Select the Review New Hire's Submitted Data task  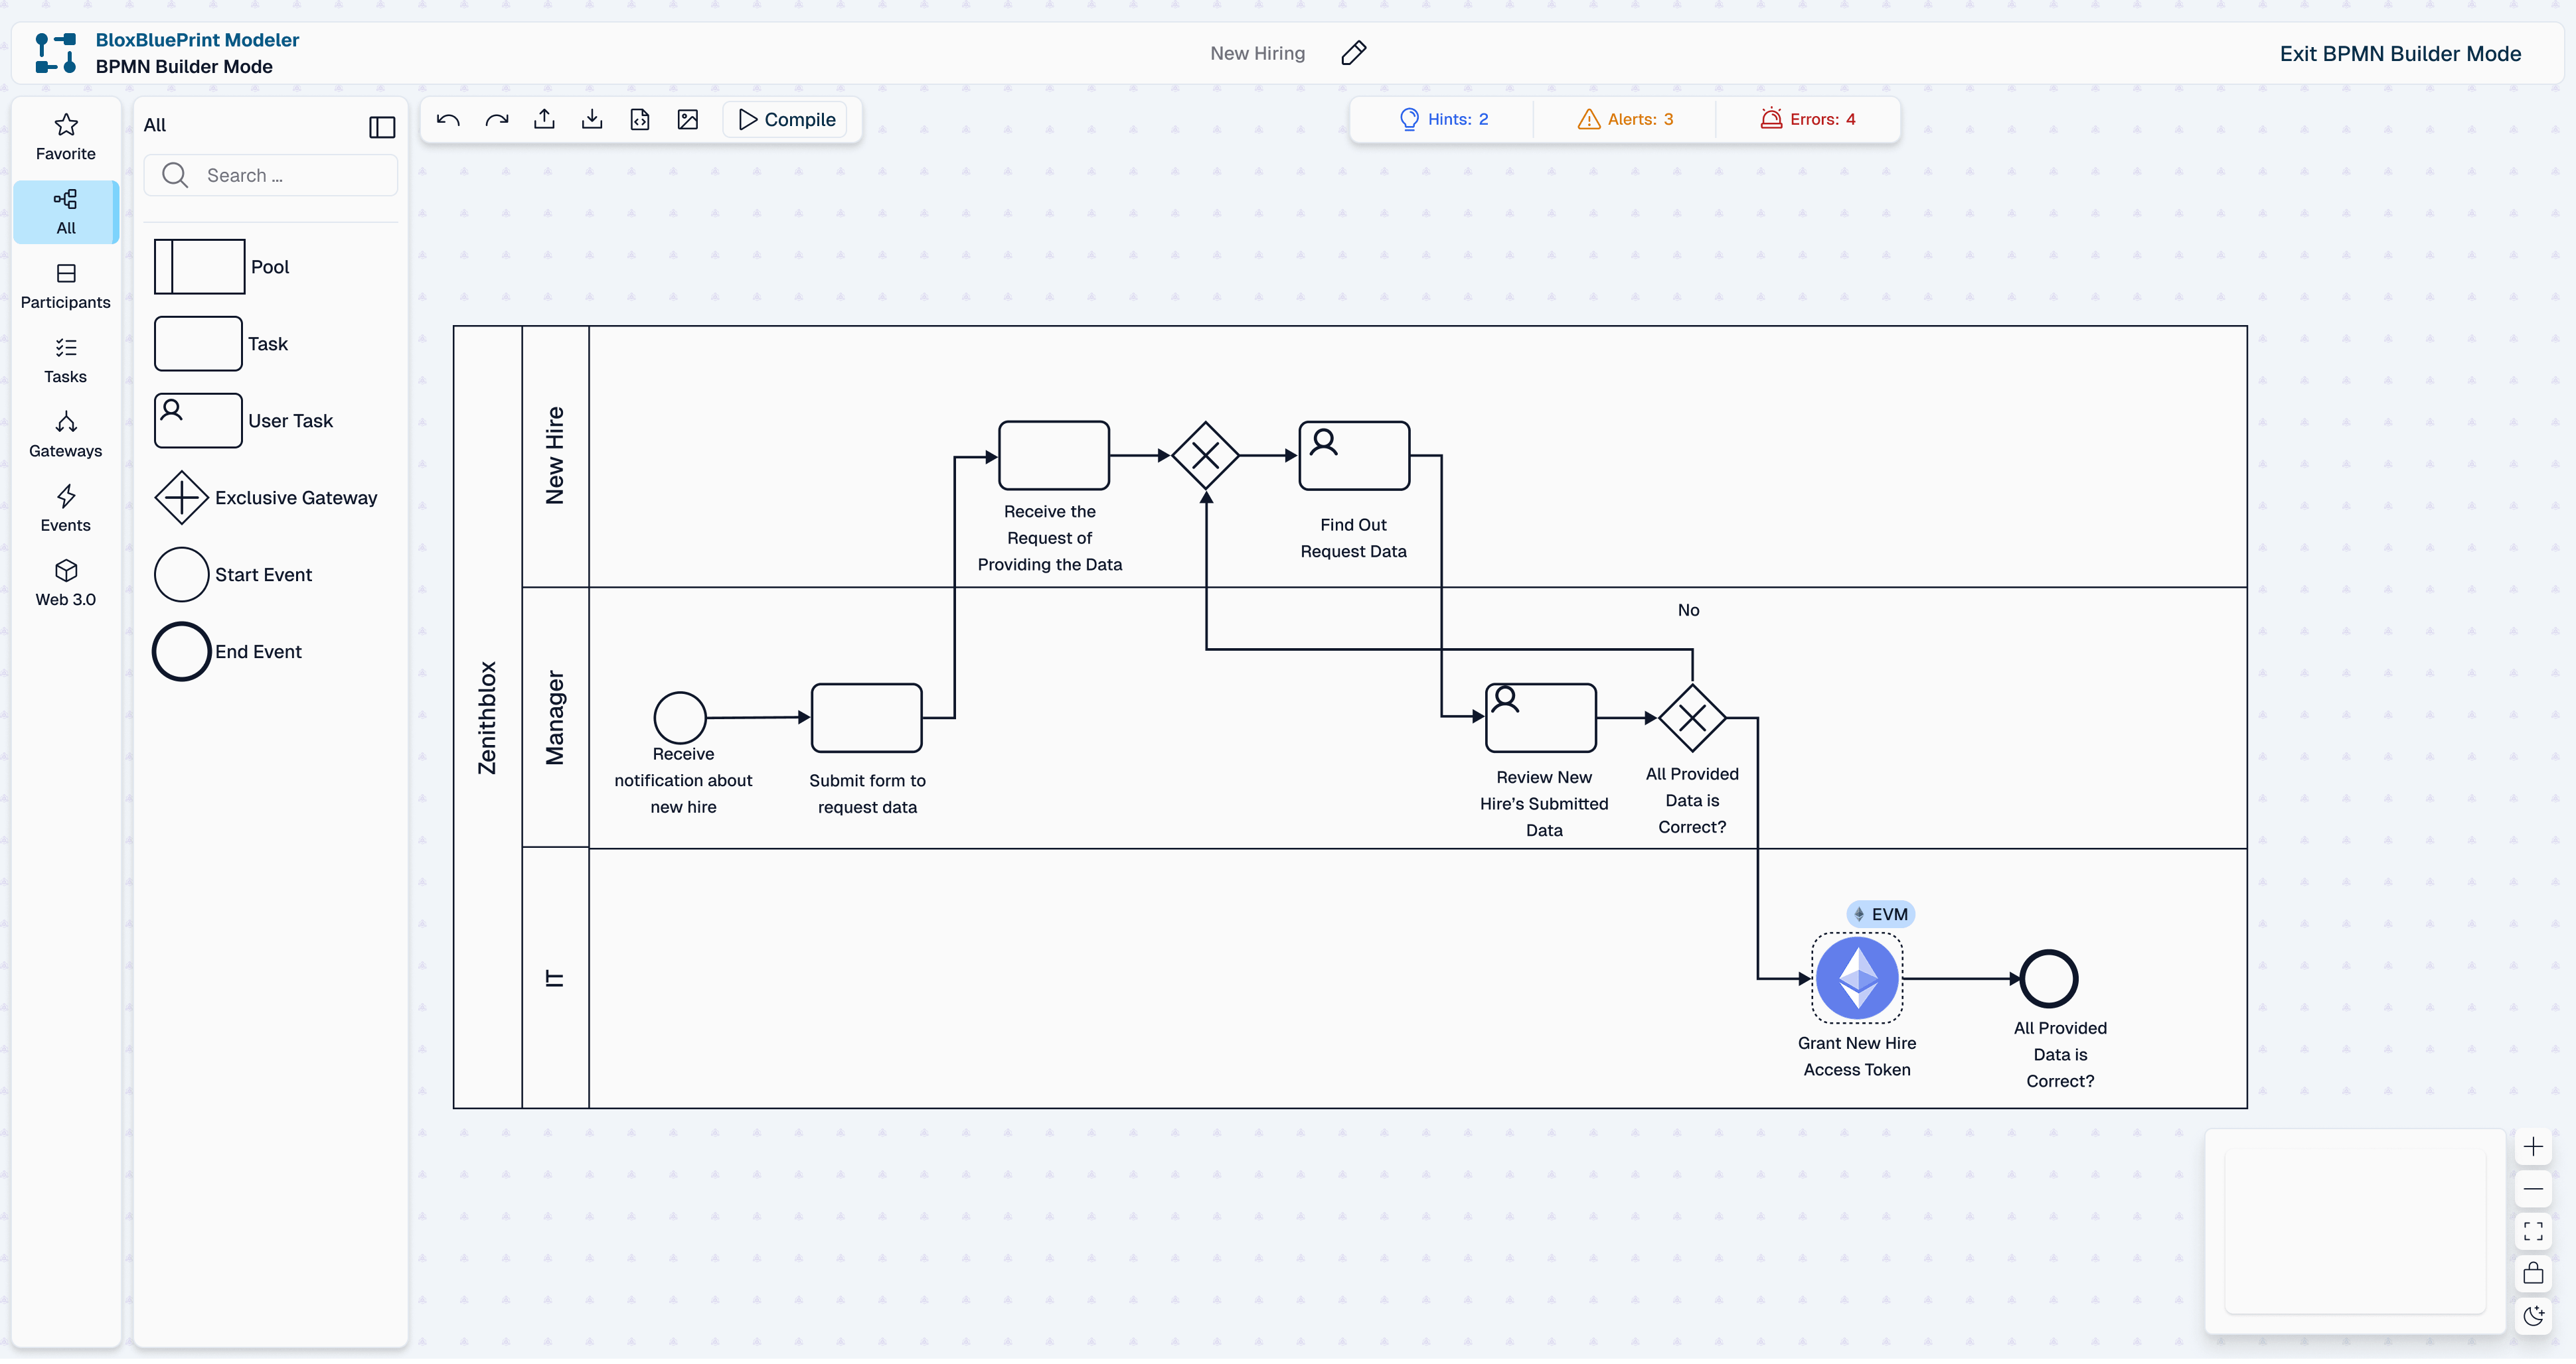pos(1540,718)
